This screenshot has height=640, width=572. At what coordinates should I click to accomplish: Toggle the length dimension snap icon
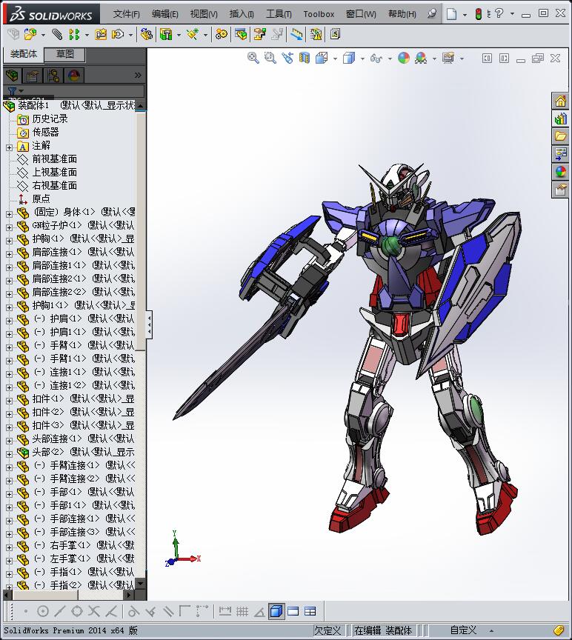point(225,611)
